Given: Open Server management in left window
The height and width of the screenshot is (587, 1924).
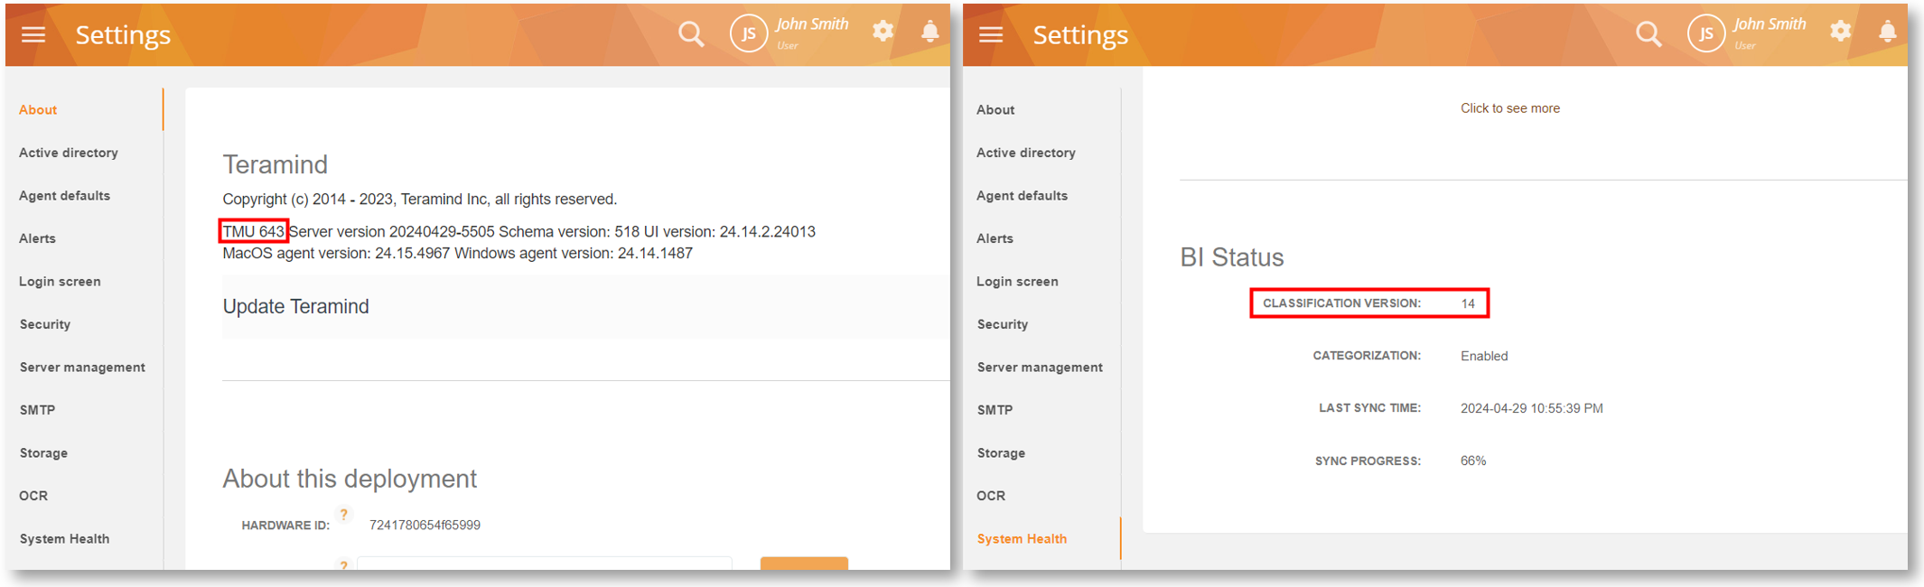Looking at the screenshot, I should pyautogui.click(x=82, y=367).
